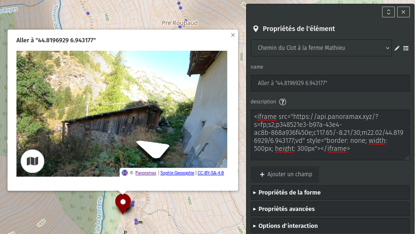Click the description help question mark icon

[x=283, y=102]
